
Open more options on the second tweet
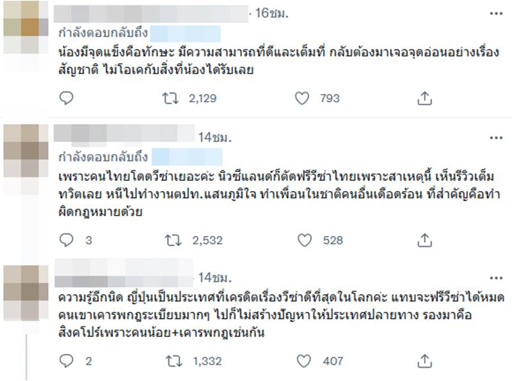(496, 137)
